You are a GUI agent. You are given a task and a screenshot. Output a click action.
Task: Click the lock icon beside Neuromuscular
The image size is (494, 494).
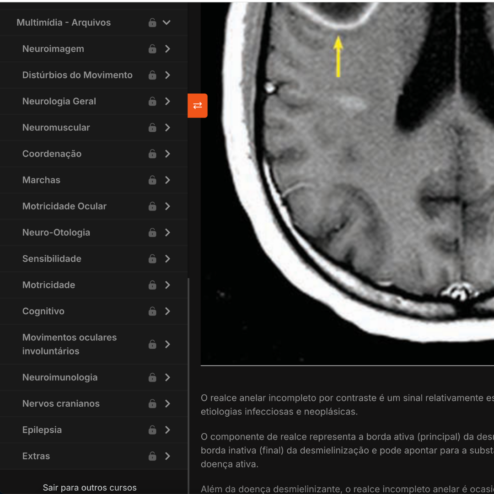pyautogui.click(x=152, y=128)
